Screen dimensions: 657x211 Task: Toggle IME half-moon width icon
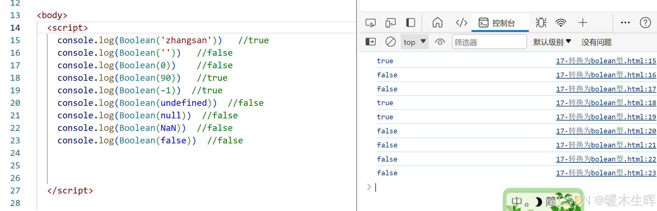538,202
